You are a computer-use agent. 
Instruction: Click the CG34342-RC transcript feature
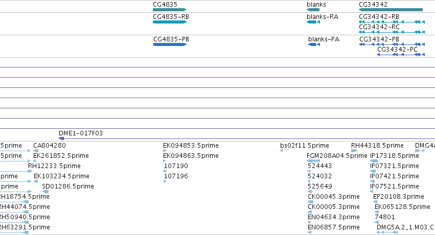(x=392, y=32)
